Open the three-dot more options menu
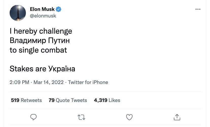 198,10
